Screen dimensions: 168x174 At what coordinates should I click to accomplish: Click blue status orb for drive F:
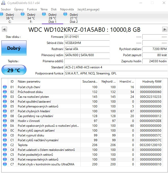(x=23, y=14)
